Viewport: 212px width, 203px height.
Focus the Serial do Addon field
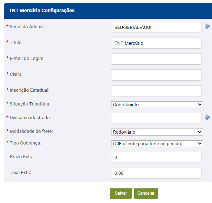(x=156, y=27)
